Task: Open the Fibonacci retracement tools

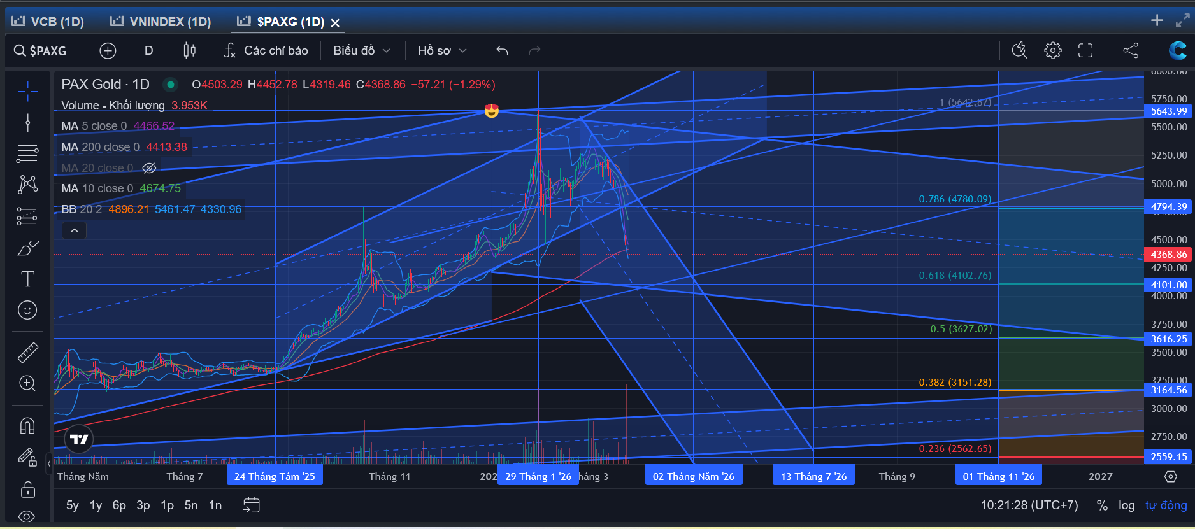Action: click(27, 153)
